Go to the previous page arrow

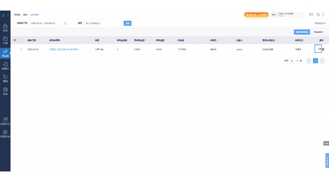[308, 61]
